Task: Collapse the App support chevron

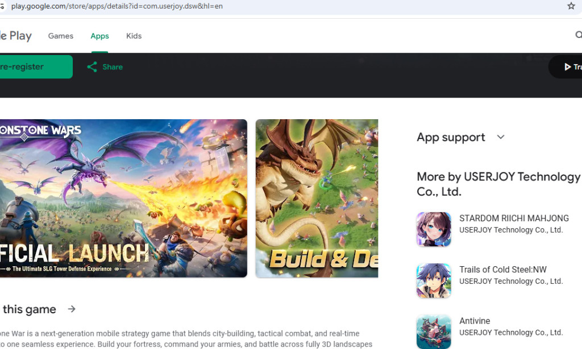Action: coord(500,137)
